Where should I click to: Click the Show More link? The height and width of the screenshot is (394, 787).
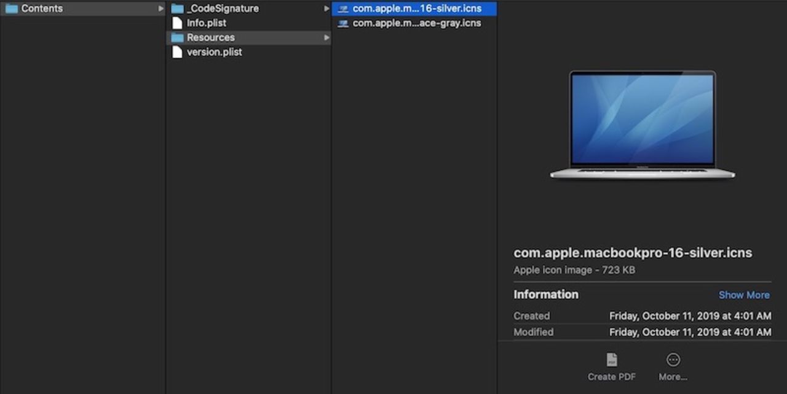point(744,295)
